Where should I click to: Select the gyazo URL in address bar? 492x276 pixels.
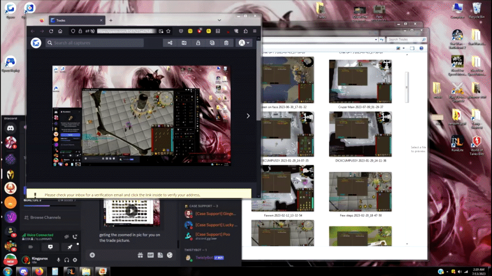(x=126, y=31)
